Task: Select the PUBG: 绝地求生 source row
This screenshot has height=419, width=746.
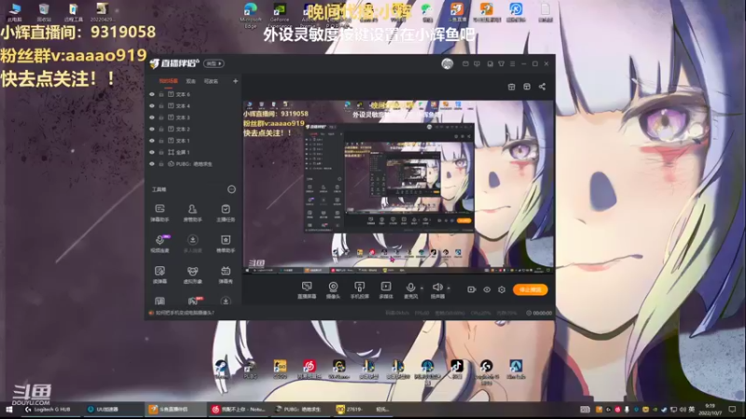Action: click(x=193, y=164)
